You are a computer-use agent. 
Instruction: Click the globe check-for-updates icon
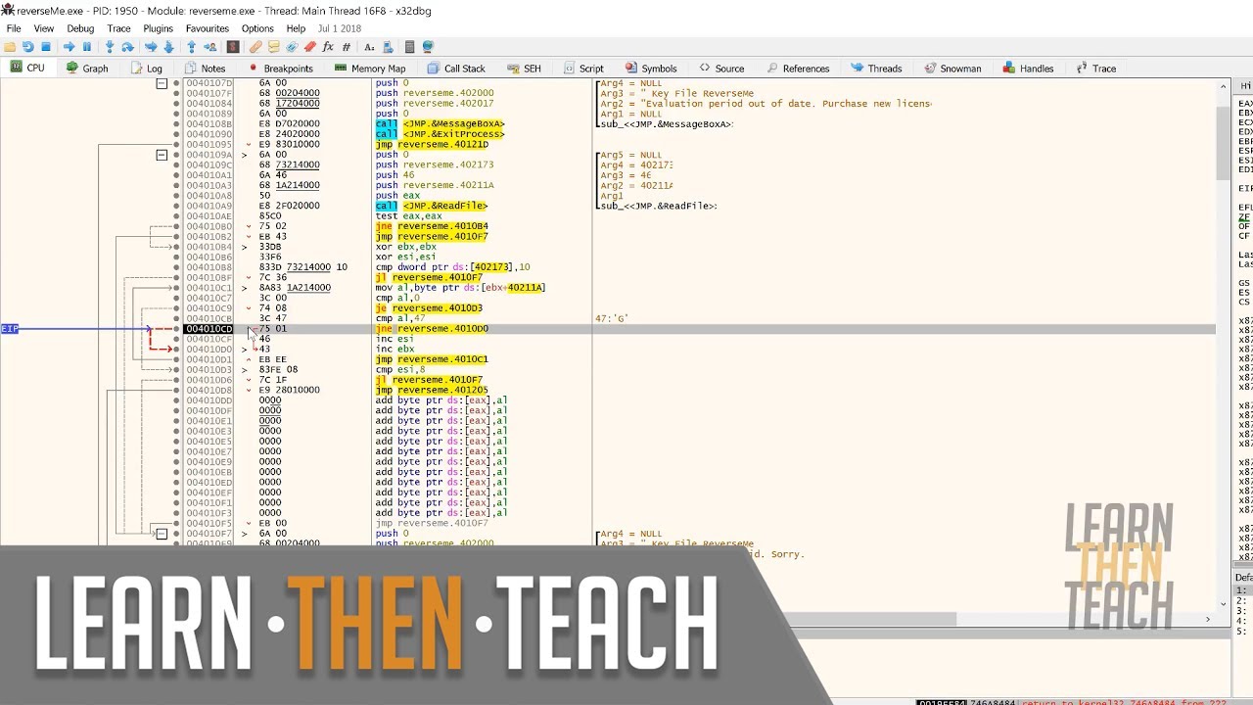(x=429, y=47)
